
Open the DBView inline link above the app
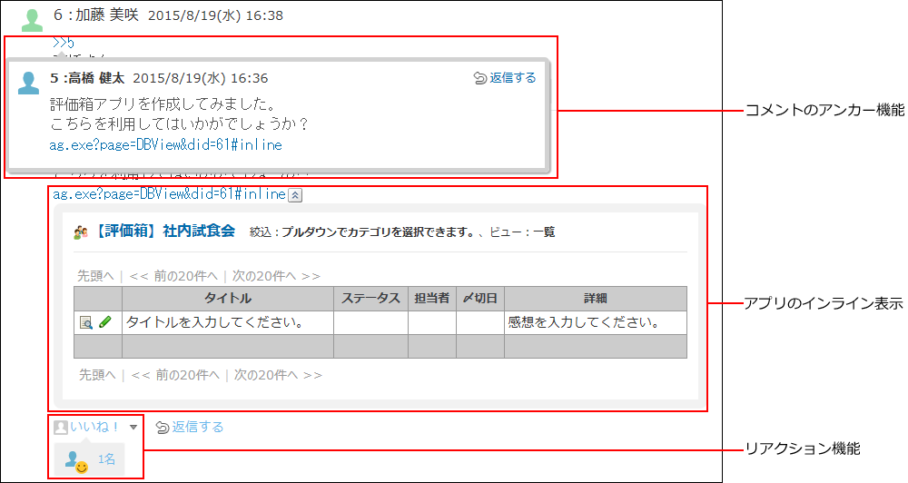coord(169,194)
